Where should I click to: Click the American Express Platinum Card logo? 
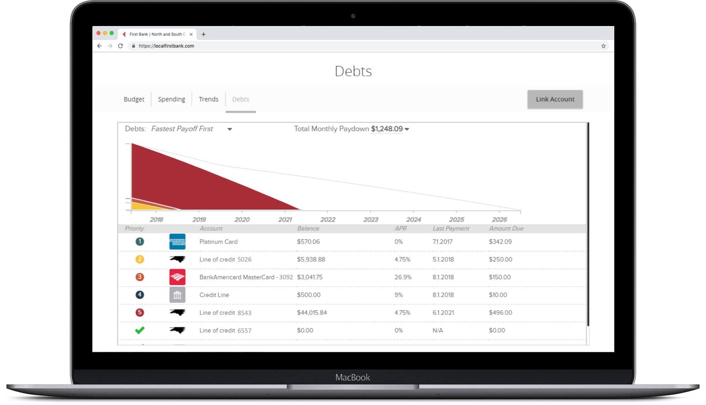tap(177, 242)
